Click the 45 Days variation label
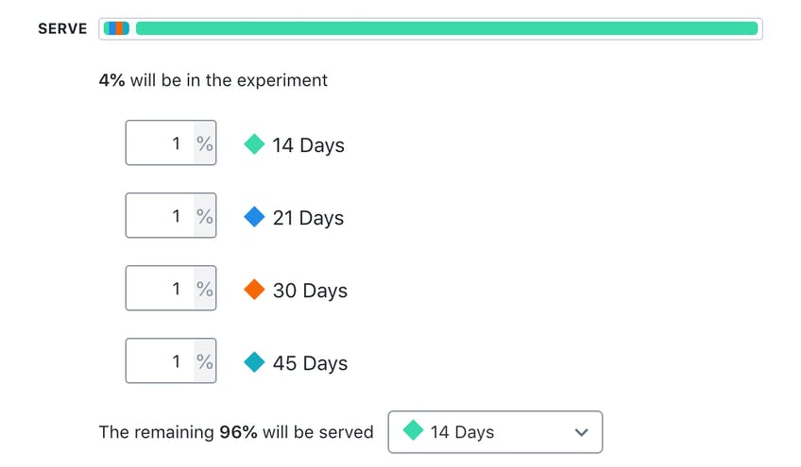Viewport: 801px width, 467px height. click(x=310, y=363)
